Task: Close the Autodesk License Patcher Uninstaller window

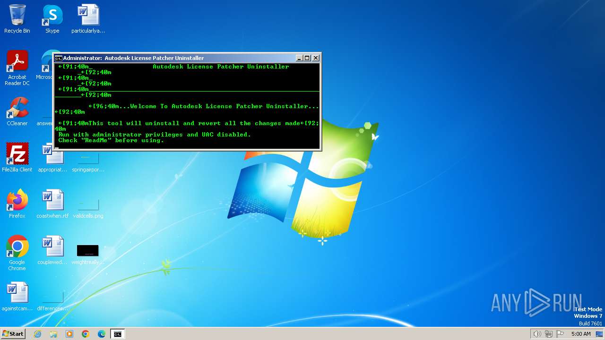Action: (316, 58)
